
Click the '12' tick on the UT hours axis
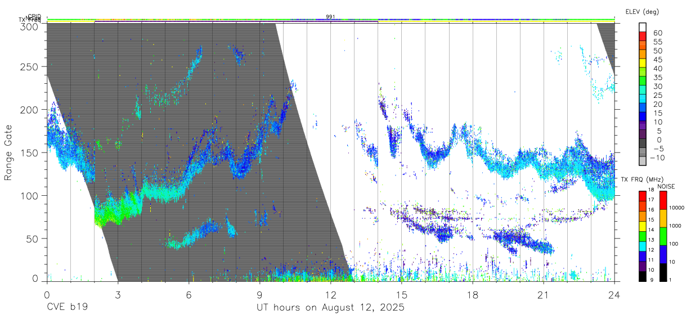pyautogui.click(x=330, y=295)
